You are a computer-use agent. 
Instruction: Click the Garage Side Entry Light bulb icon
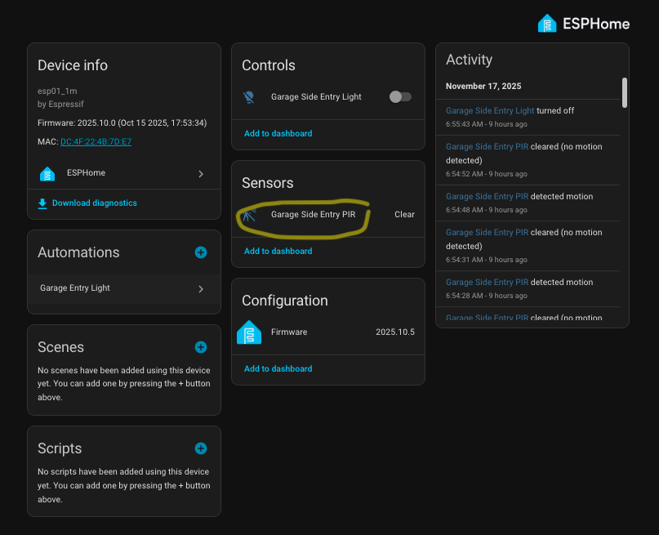(x=249, y=97)
